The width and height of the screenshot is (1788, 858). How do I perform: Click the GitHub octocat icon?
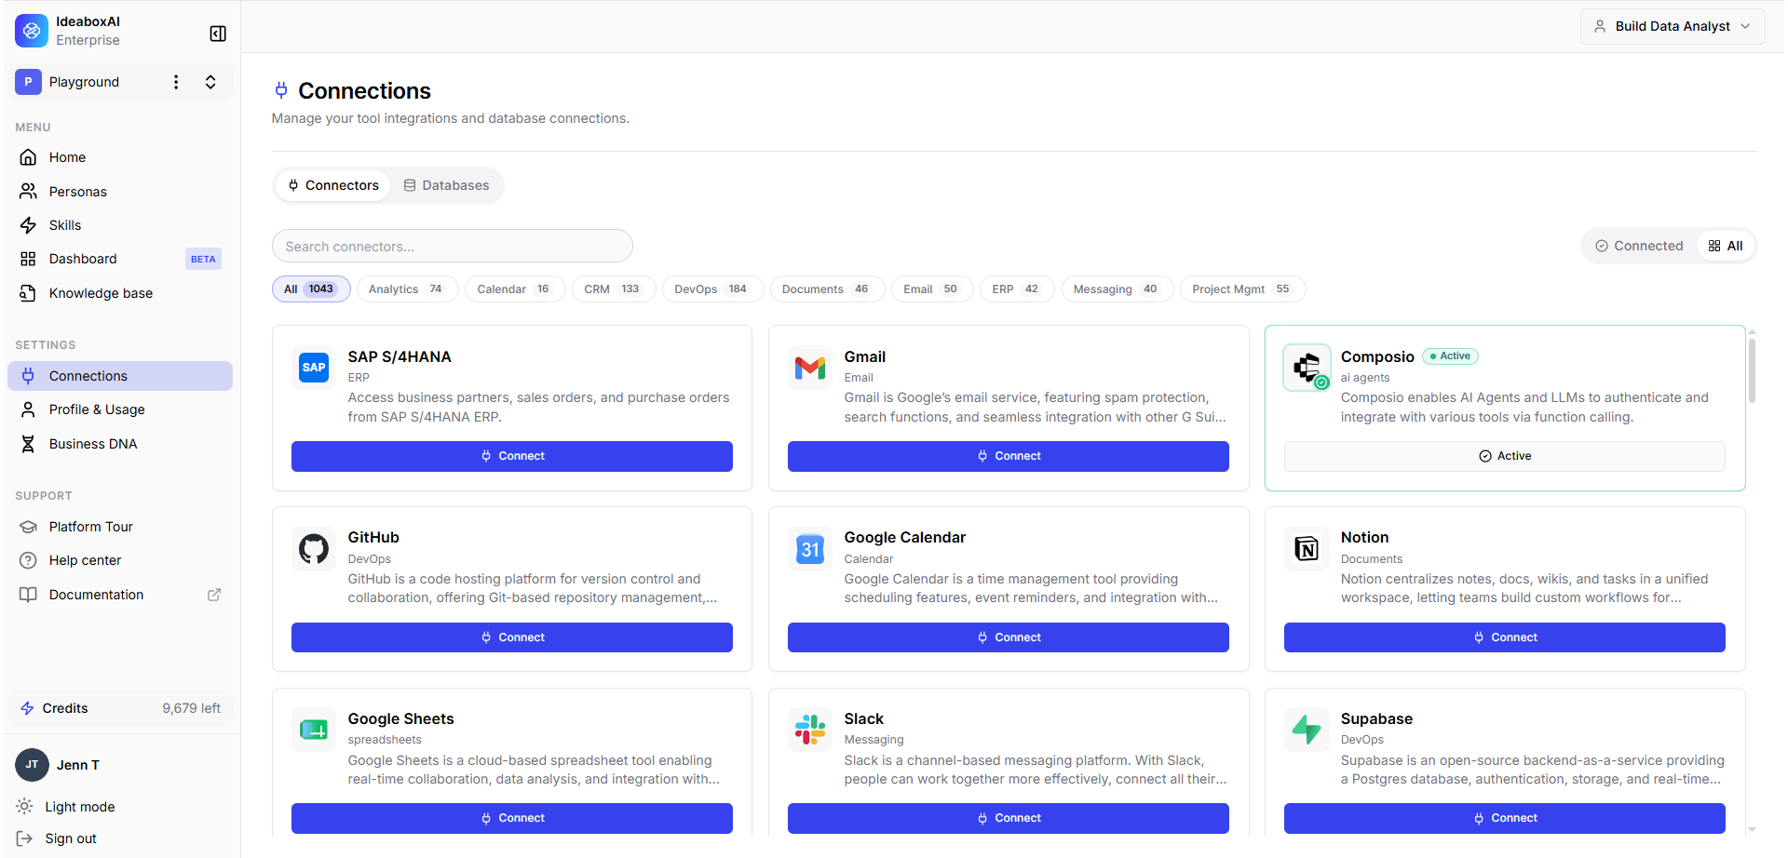click(314, 548)
